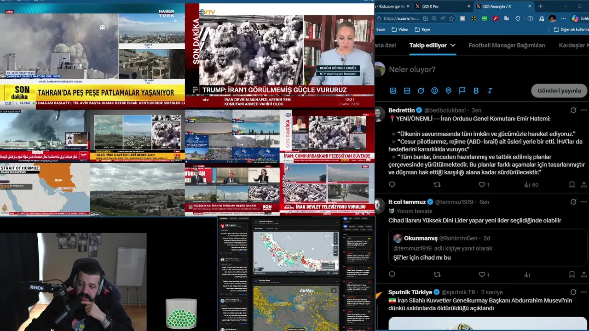Image resolution: width=589 pixels, height=331 pixels.
Task: Apply bold formatting in composer
Action: (476, 91)
